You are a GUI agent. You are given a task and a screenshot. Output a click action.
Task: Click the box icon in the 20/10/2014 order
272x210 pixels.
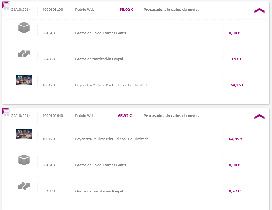(24, 160)
